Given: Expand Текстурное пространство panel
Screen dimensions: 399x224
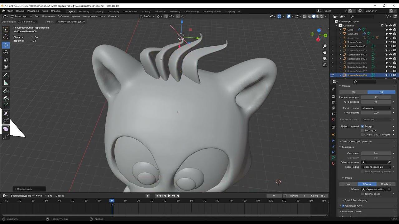Looking at the screenshot, I should click(x=357, y=142).
